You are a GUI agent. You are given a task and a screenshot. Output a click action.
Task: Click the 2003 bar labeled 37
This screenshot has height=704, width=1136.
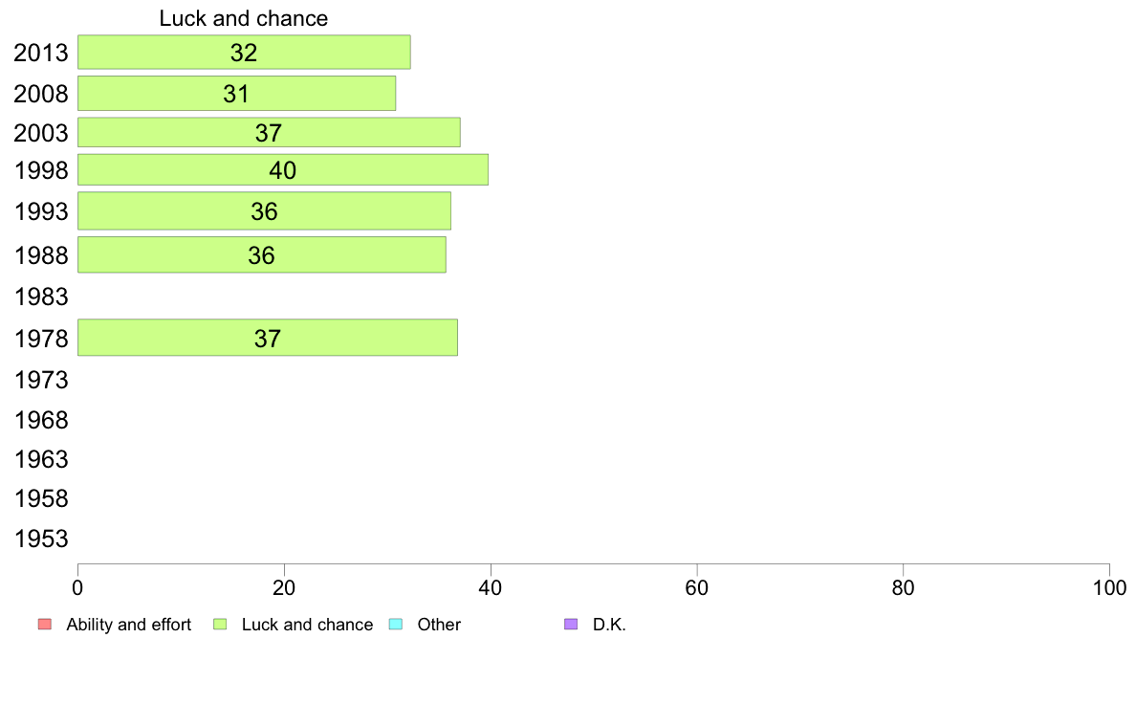point(269,133)
